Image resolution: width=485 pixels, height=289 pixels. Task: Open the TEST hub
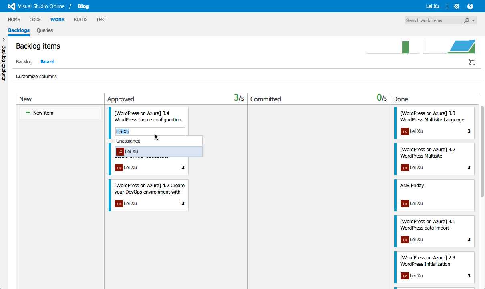click(x=101, y=20)
